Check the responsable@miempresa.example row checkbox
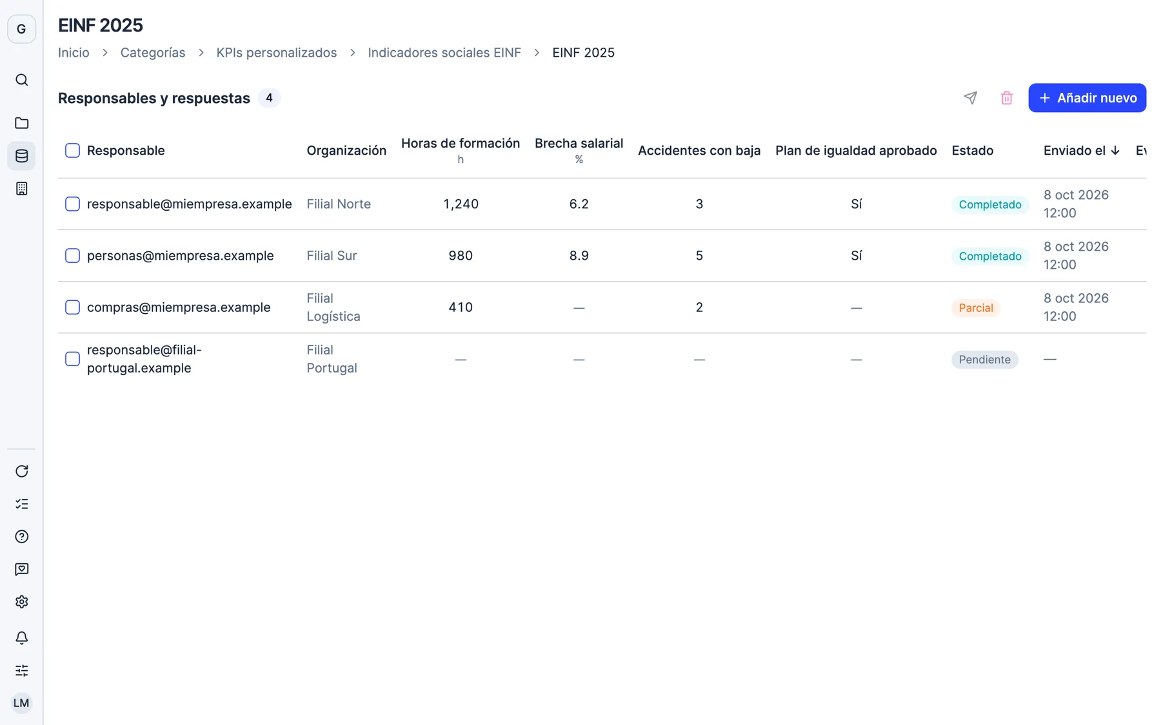 pos(72,204)
